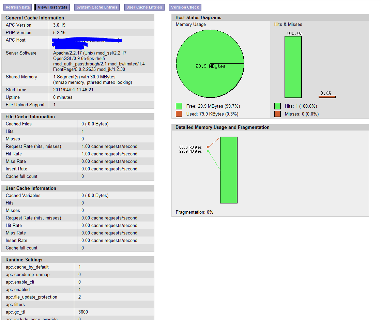Select the orange Misses legend swatch
Viewport: 381px width, 320px height.
tap(277, 114)
